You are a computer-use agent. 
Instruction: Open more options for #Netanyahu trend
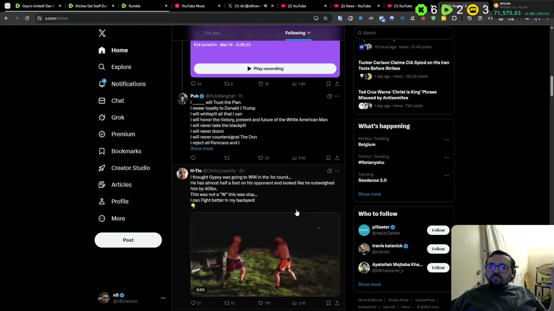point(447,158)
